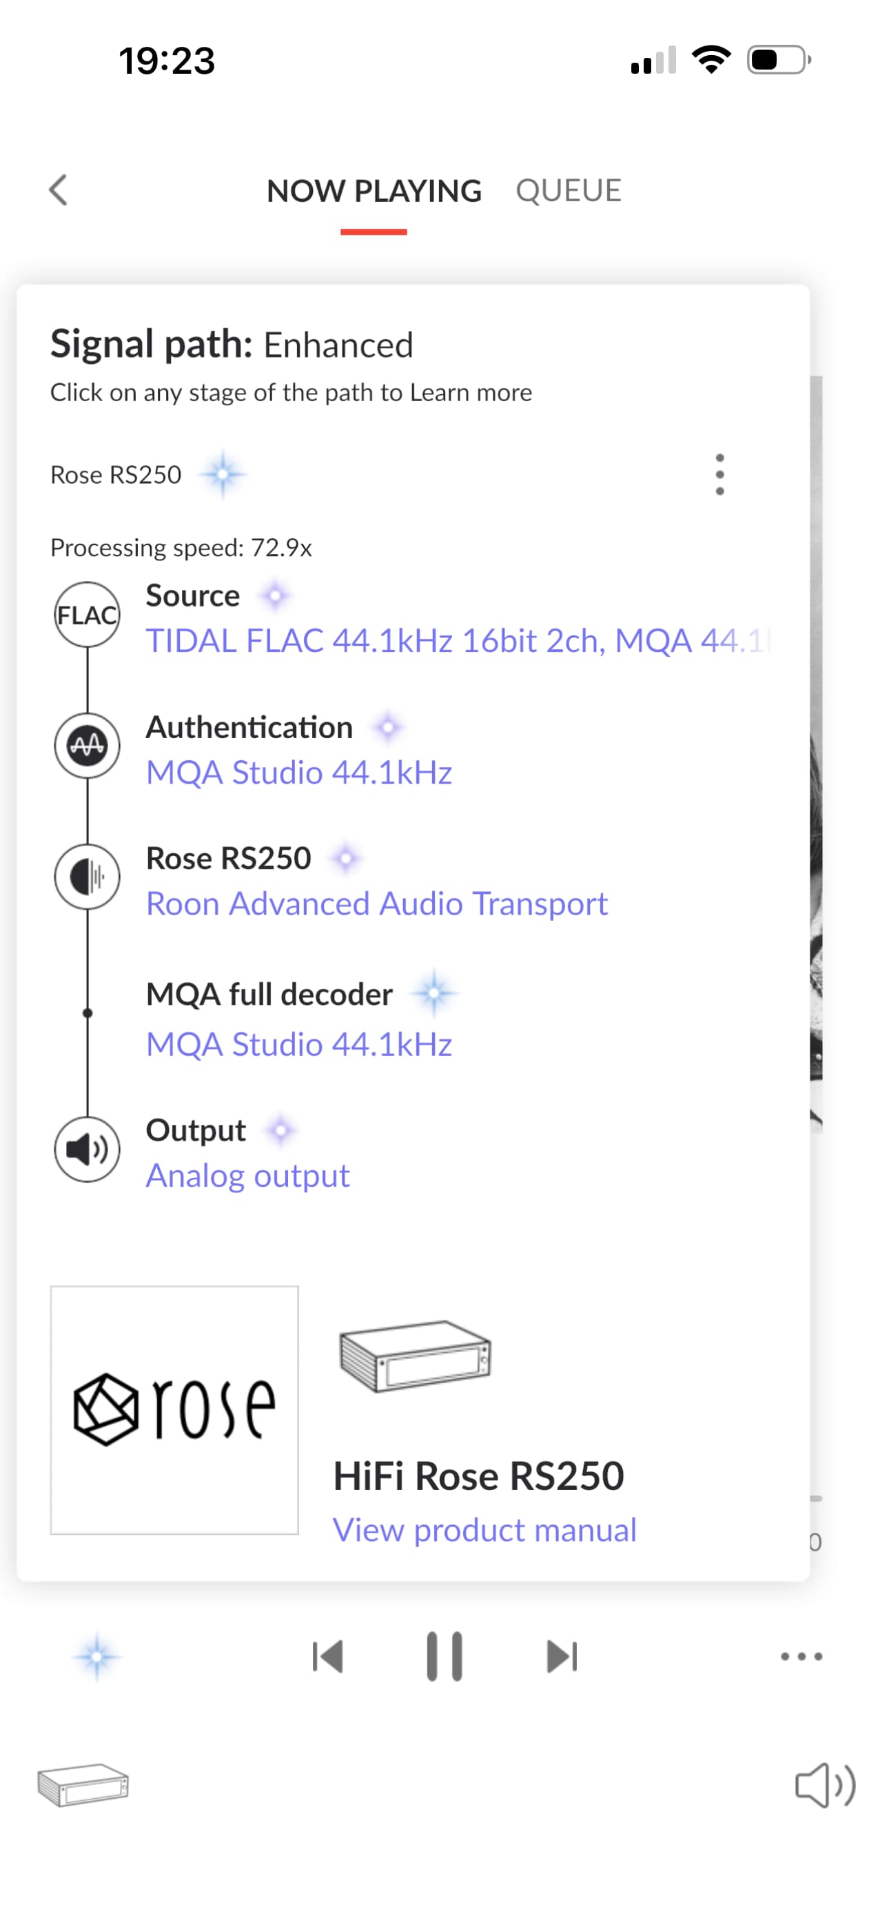Skip to the next track
The height and width of the screenshot is (1927, 889).
coord(562,1656)
